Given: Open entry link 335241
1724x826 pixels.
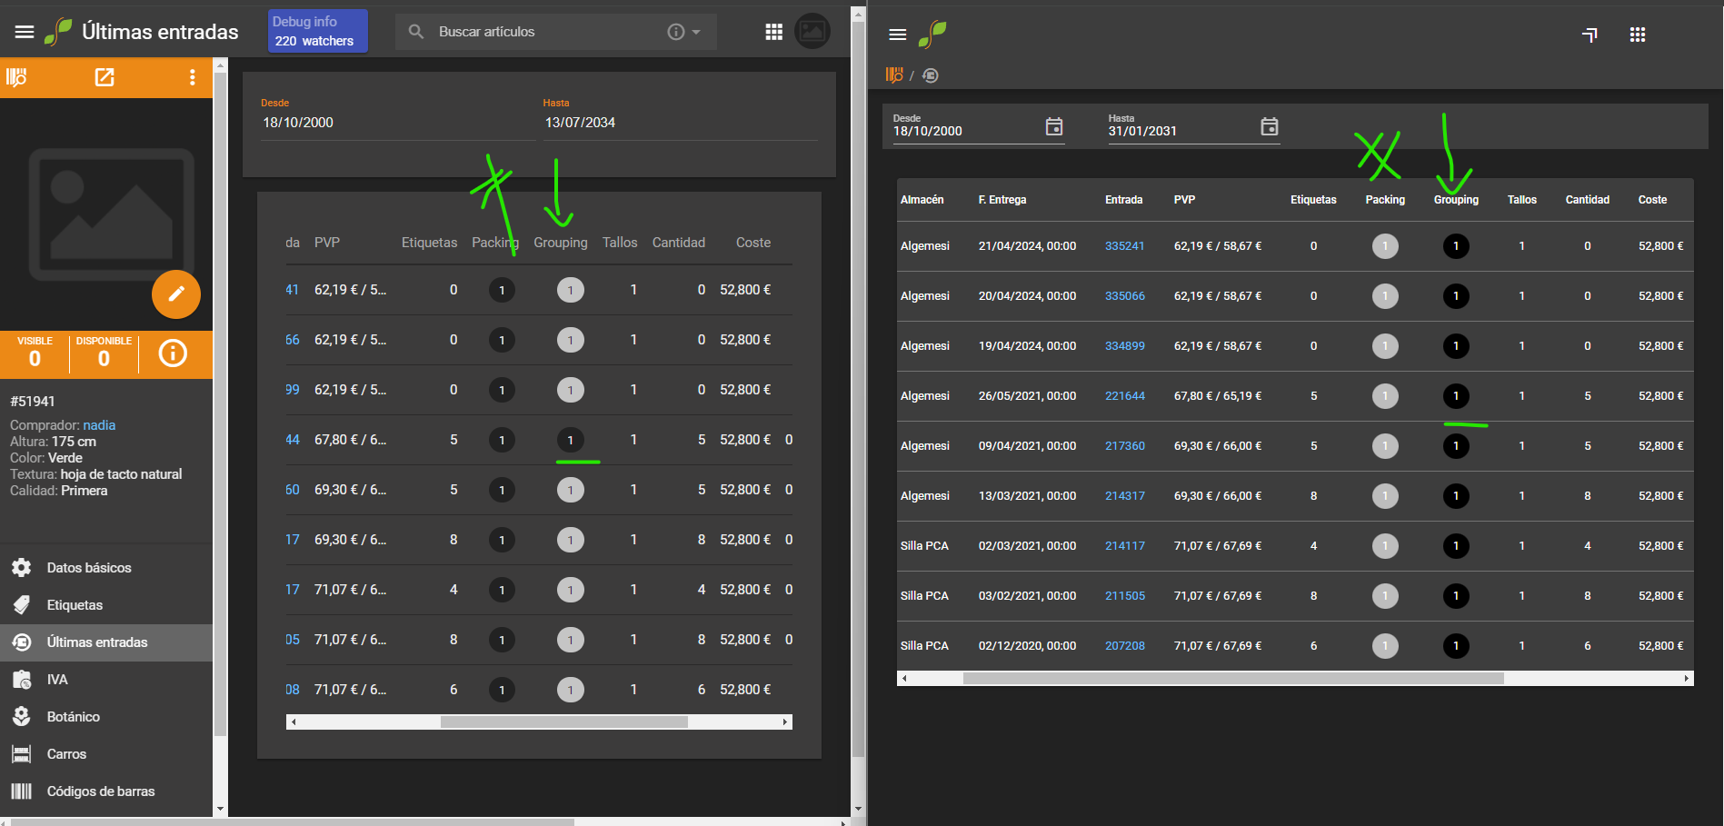Looking at the screenshot, I should (x=1125, y=246).
